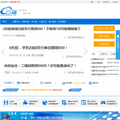
Task: Switch to the 公告 tab
Action: (93, 54)
